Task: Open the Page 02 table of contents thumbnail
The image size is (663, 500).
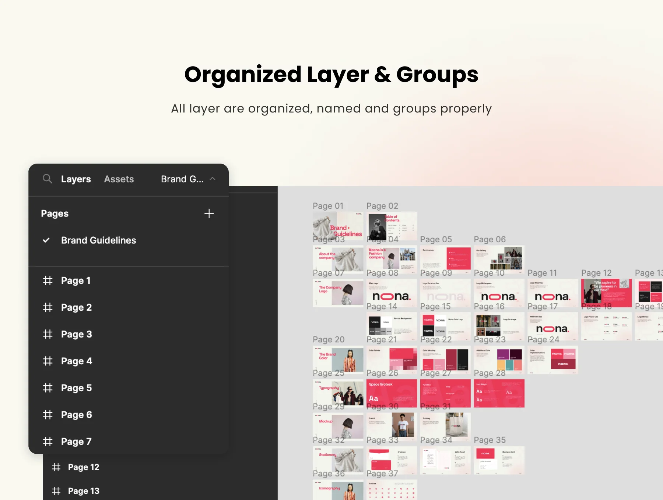Action: 392,226
